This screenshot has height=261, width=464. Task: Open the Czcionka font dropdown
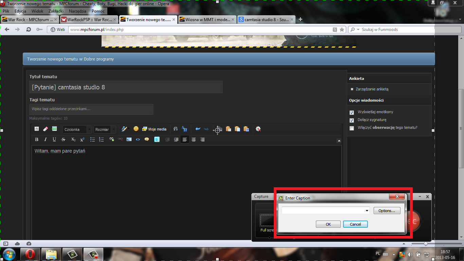[77, 129]
